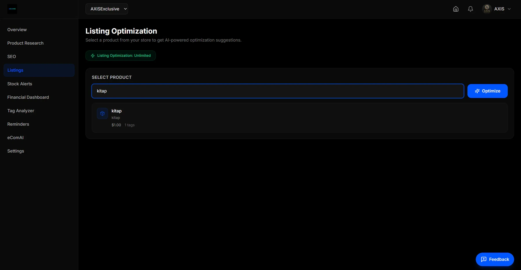The height and width of the screenshot is (270, 521).
Task: Open Stock Alerts from sidebar
Action: (x=20, y=84)
